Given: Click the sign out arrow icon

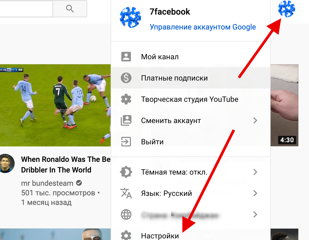Looking at the screenshot, I should 126,142.
